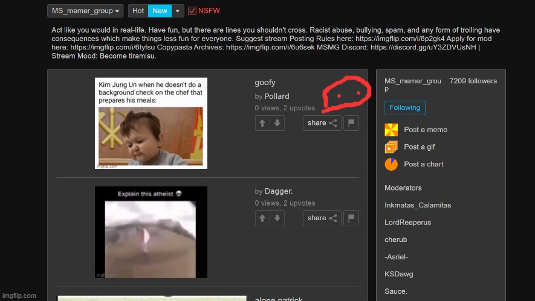This screenshot has height=301, width=535.
Task: Open moderator Sauce. profile
Action: click(x=396, y=291)
